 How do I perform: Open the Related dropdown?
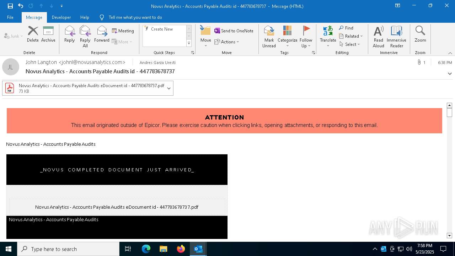351,36
